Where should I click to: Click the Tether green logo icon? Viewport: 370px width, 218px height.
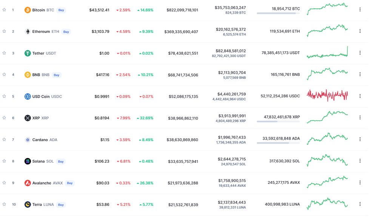(28, 54)
